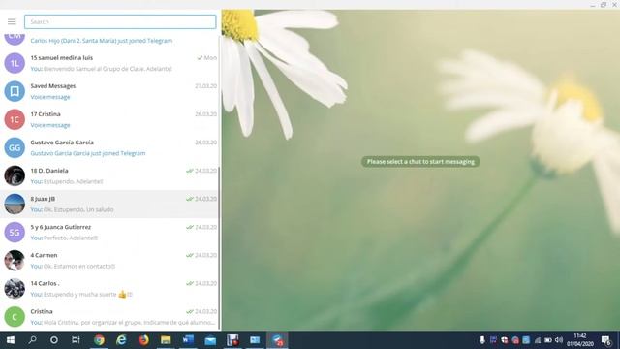Click the 27.03.20 date on Saved Messages
This screenshot has width=620, height=349.
pyautogui.click(x=206, y=86)
